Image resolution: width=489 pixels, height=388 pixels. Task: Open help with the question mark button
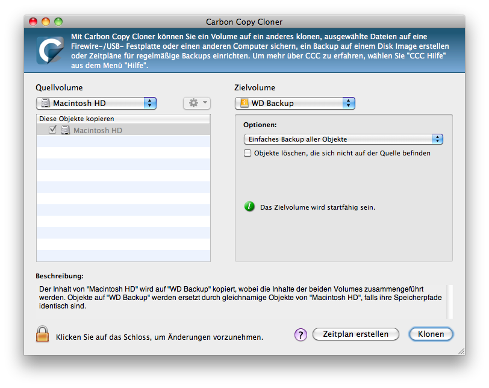pyautogui.click(x=301, y=334)
